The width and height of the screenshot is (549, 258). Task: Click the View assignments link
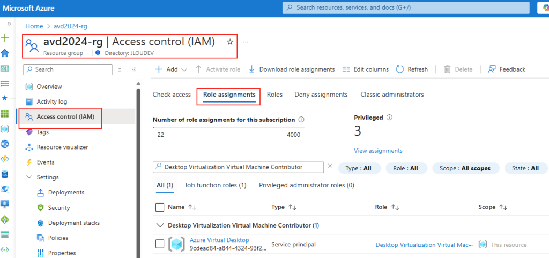point(378,151)
